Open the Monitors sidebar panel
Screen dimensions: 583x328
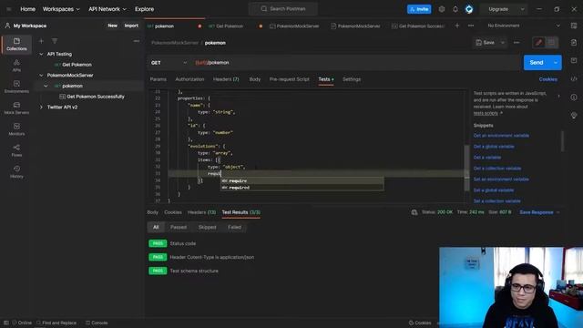tap(16, 129)
